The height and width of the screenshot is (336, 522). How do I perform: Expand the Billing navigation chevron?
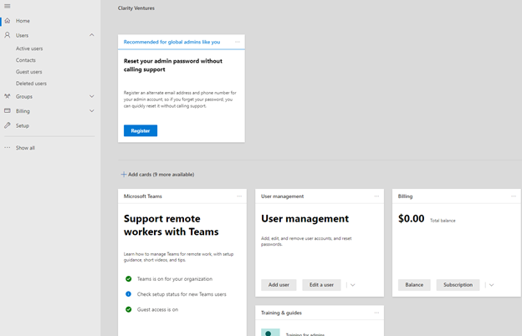pyautogui.click(x=91, y=111)
